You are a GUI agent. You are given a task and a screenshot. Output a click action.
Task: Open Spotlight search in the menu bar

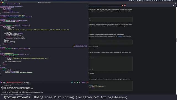[x=172, y=1]
